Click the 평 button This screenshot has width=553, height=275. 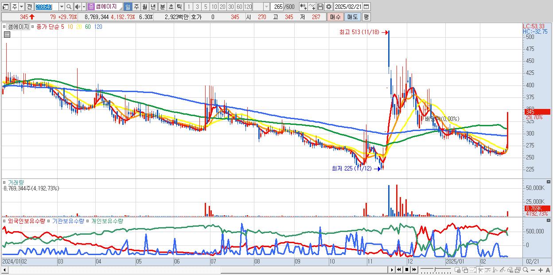(x=366, y=17)
